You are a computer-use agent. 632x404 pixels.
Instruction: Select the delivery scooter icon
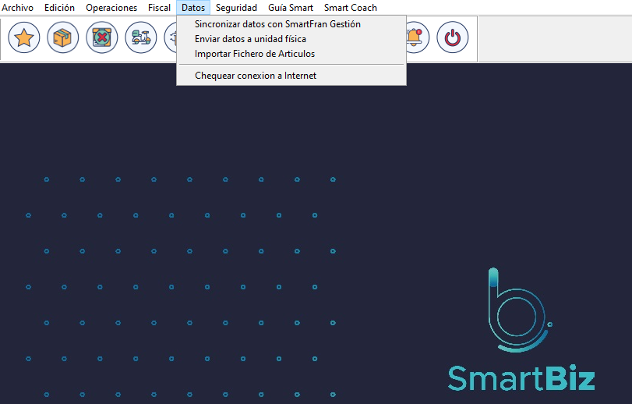140,37
